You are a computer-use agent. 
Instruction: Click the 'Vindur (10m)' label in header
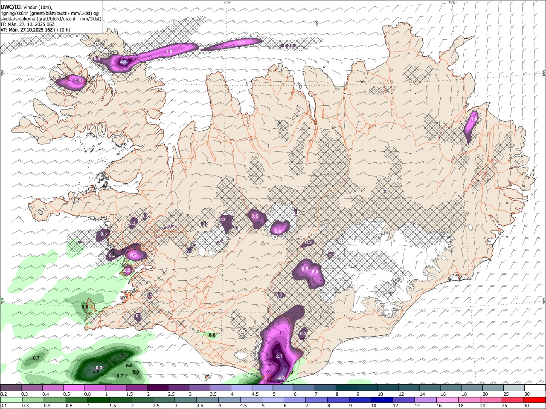38,7
